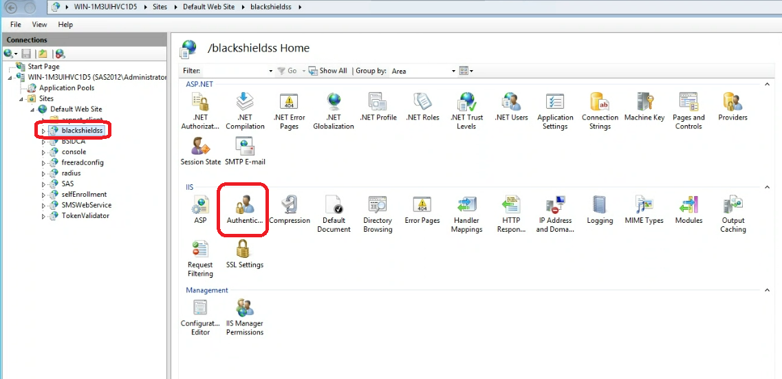
Task: Open Application Settings feature
Action: 555,111
